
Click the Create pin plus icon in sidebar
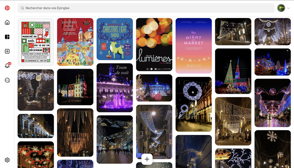(x=7, y=51)
